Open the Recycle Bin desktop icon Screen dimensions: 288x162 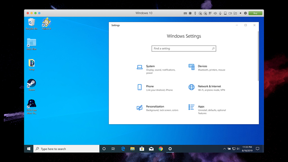point(31,24)
